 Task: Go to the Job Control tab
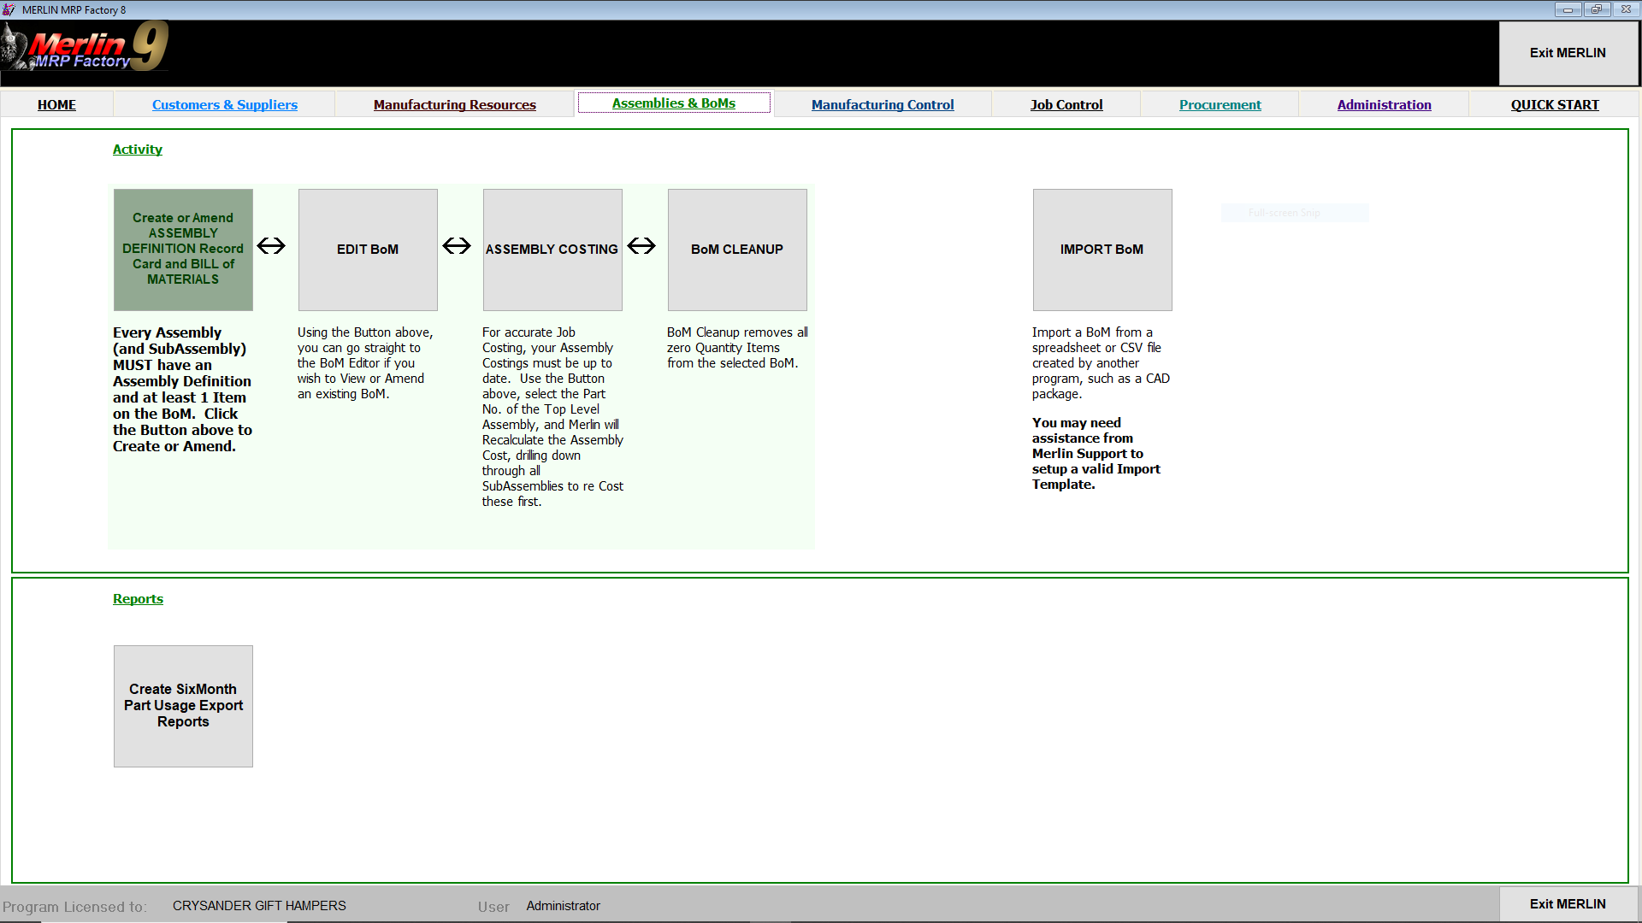point(1066,104)
